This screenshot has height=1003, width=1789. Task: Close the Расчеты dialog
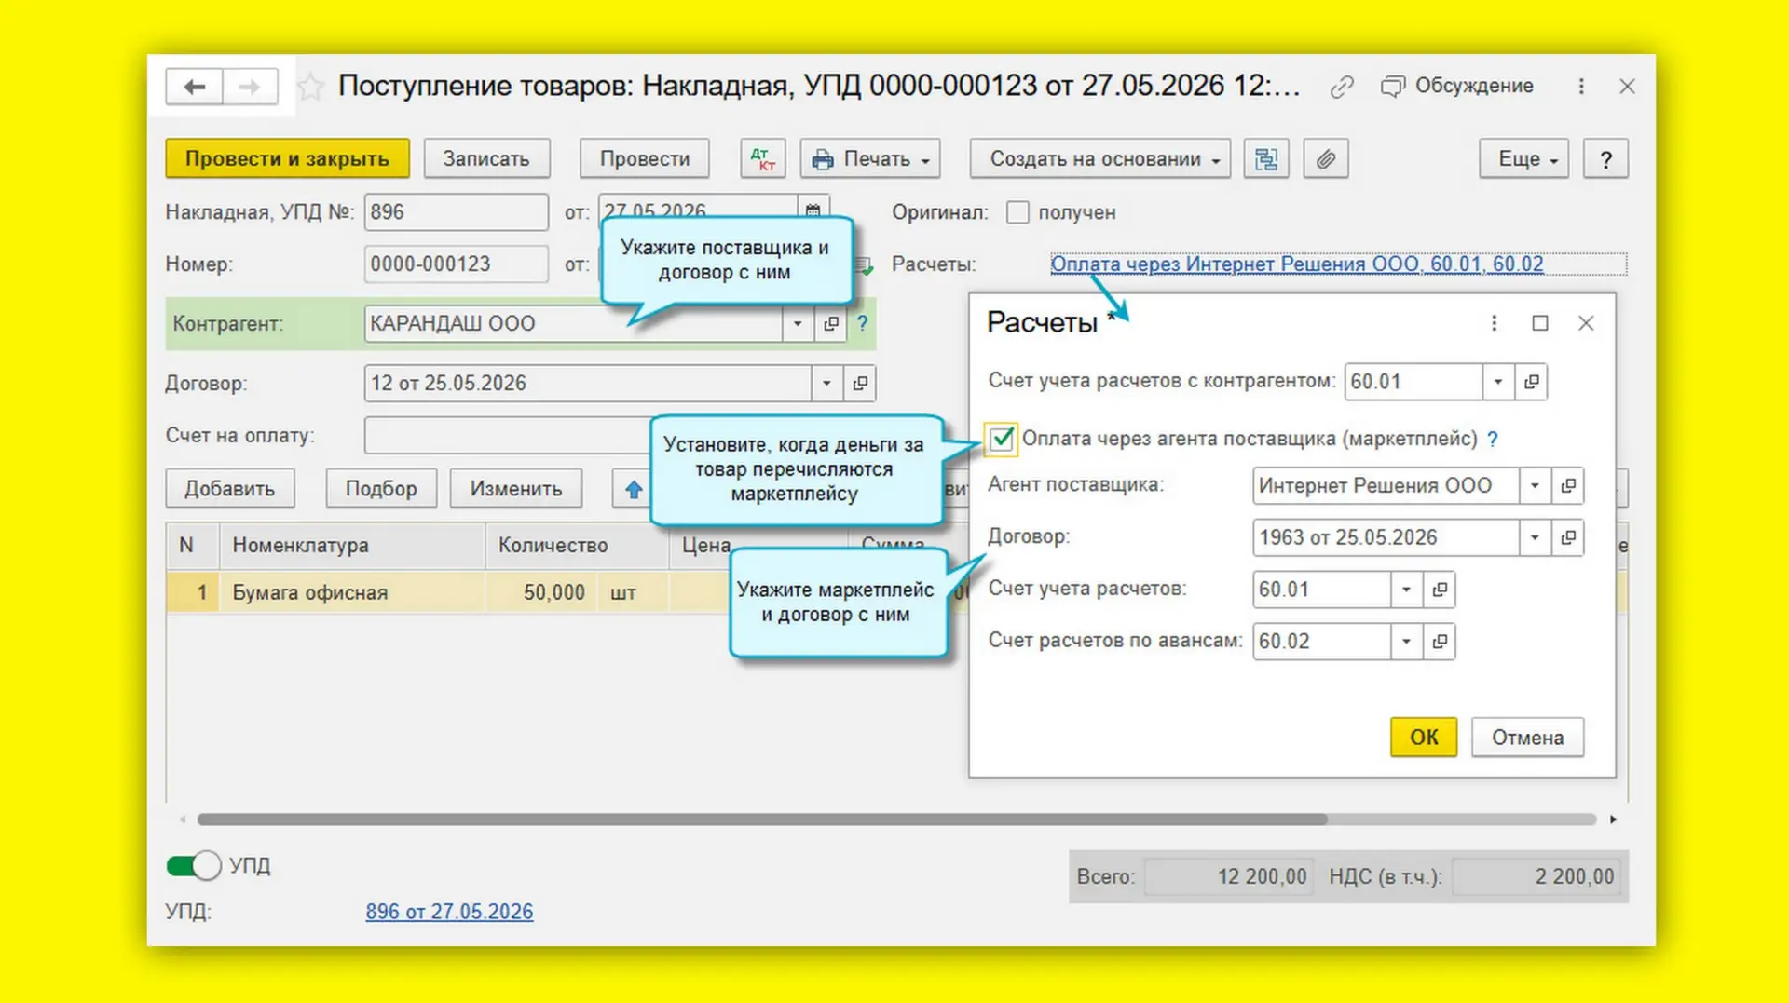pyautogui.click(x=1586, y=323)
